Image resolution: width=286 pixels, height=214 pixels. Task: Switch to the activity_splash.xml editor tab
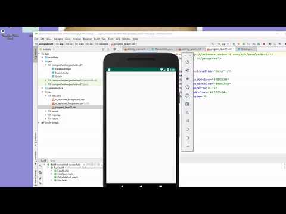pos(191,49)
